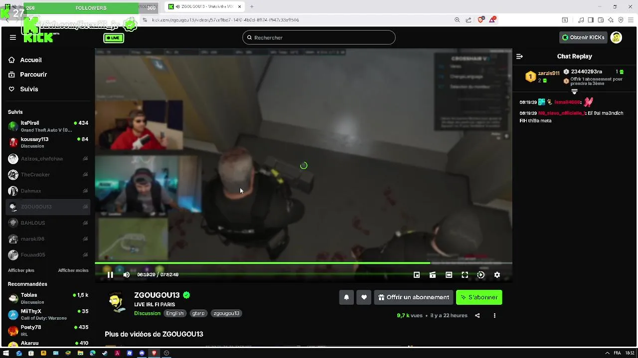Select BAHLOUS channel in sidebar
The image size is (638, 358).
pyautogui.click(x=48, y=223)
